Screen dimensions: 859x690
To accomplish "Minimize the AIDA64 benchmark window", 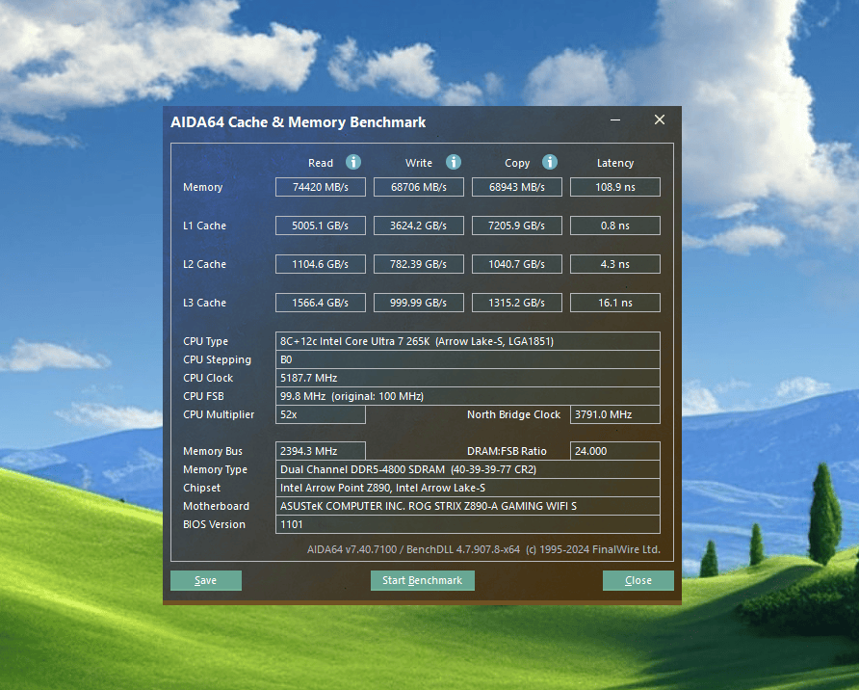I will point(615,120).
